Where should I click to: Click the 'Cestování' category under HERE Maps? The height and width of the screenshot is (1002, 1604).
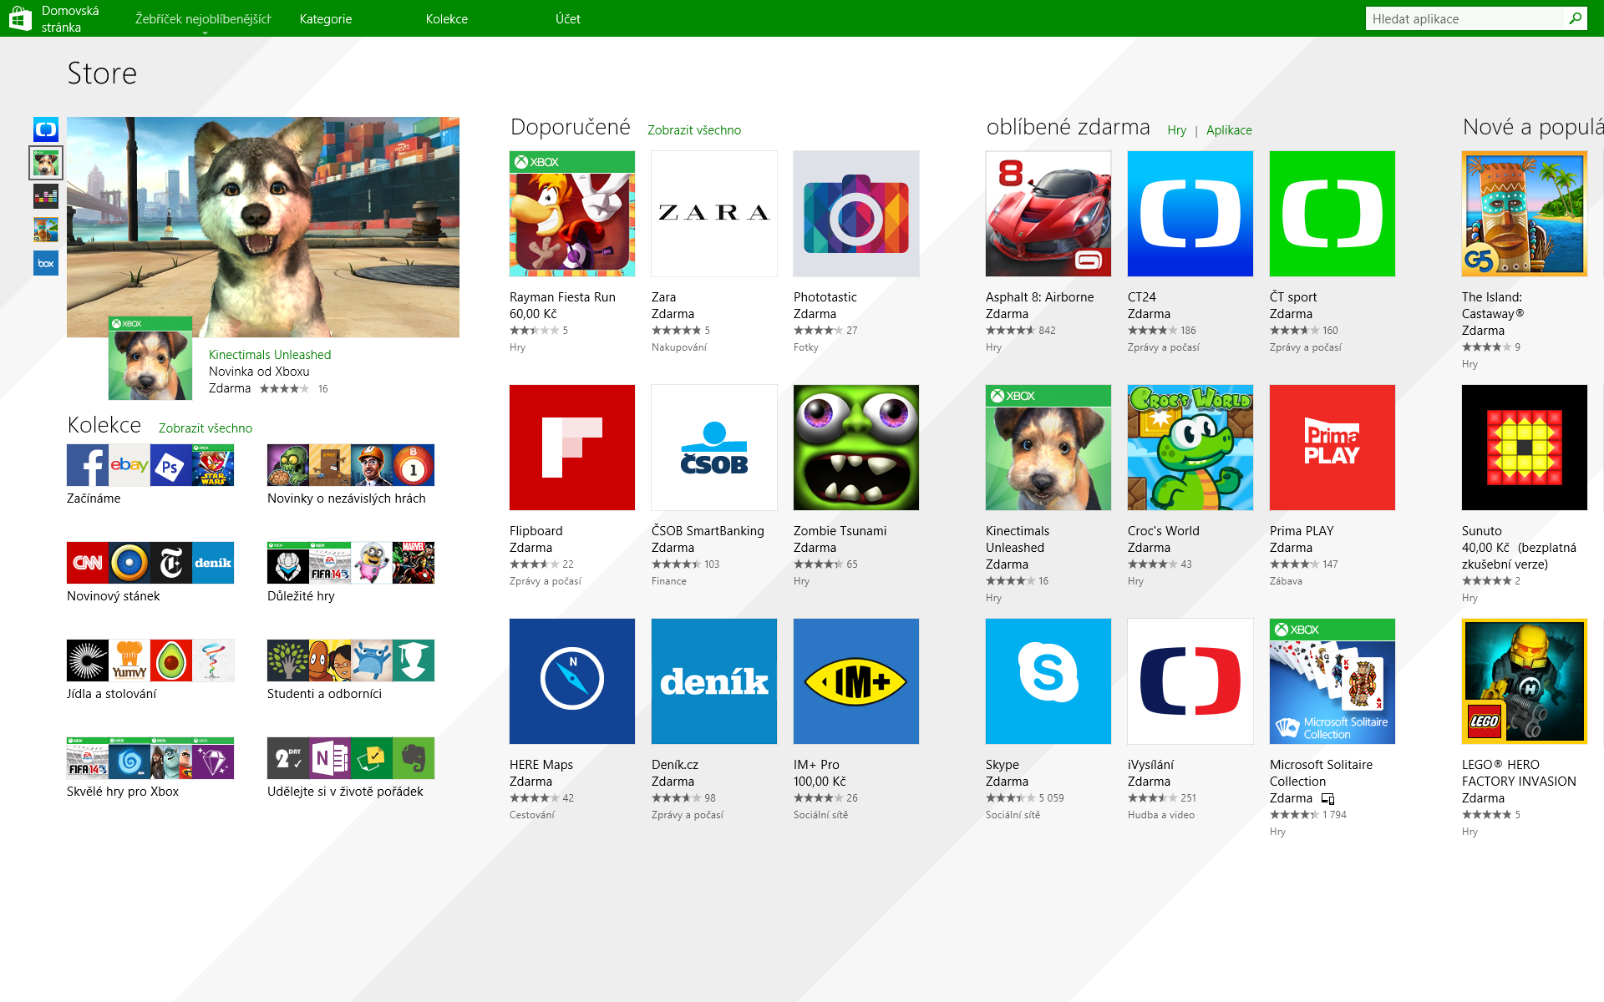click(x=532, y=815)
